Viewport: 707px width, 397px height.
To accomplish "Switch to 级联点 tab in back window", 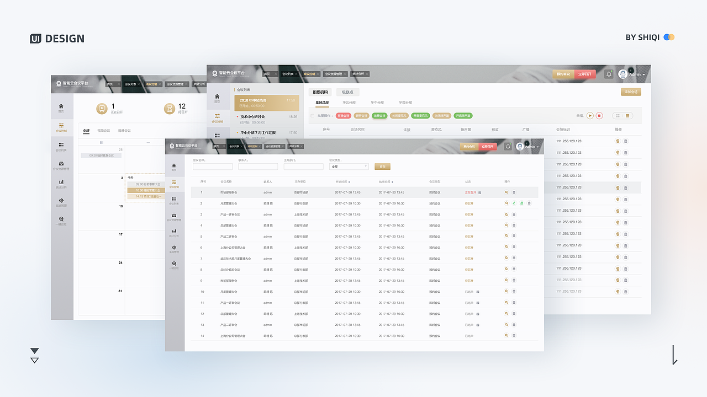I will click(347, 92).
